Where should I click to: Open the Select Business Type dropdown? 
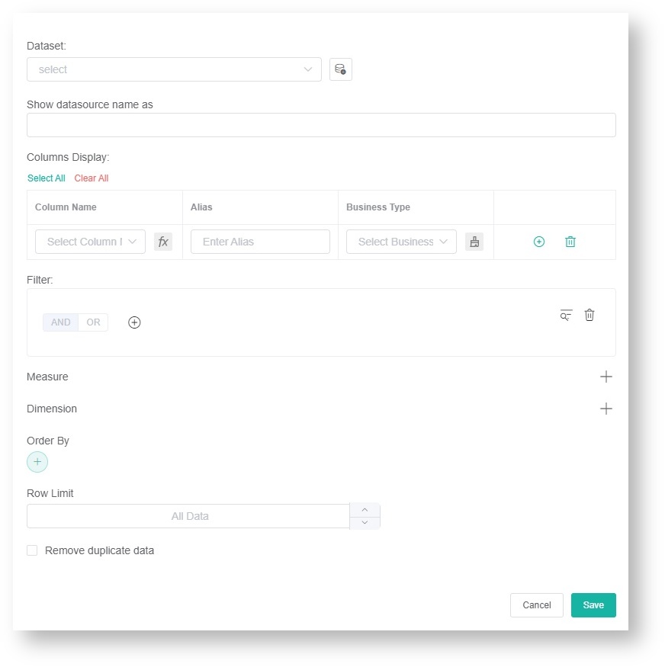click(x=401, y=242)
